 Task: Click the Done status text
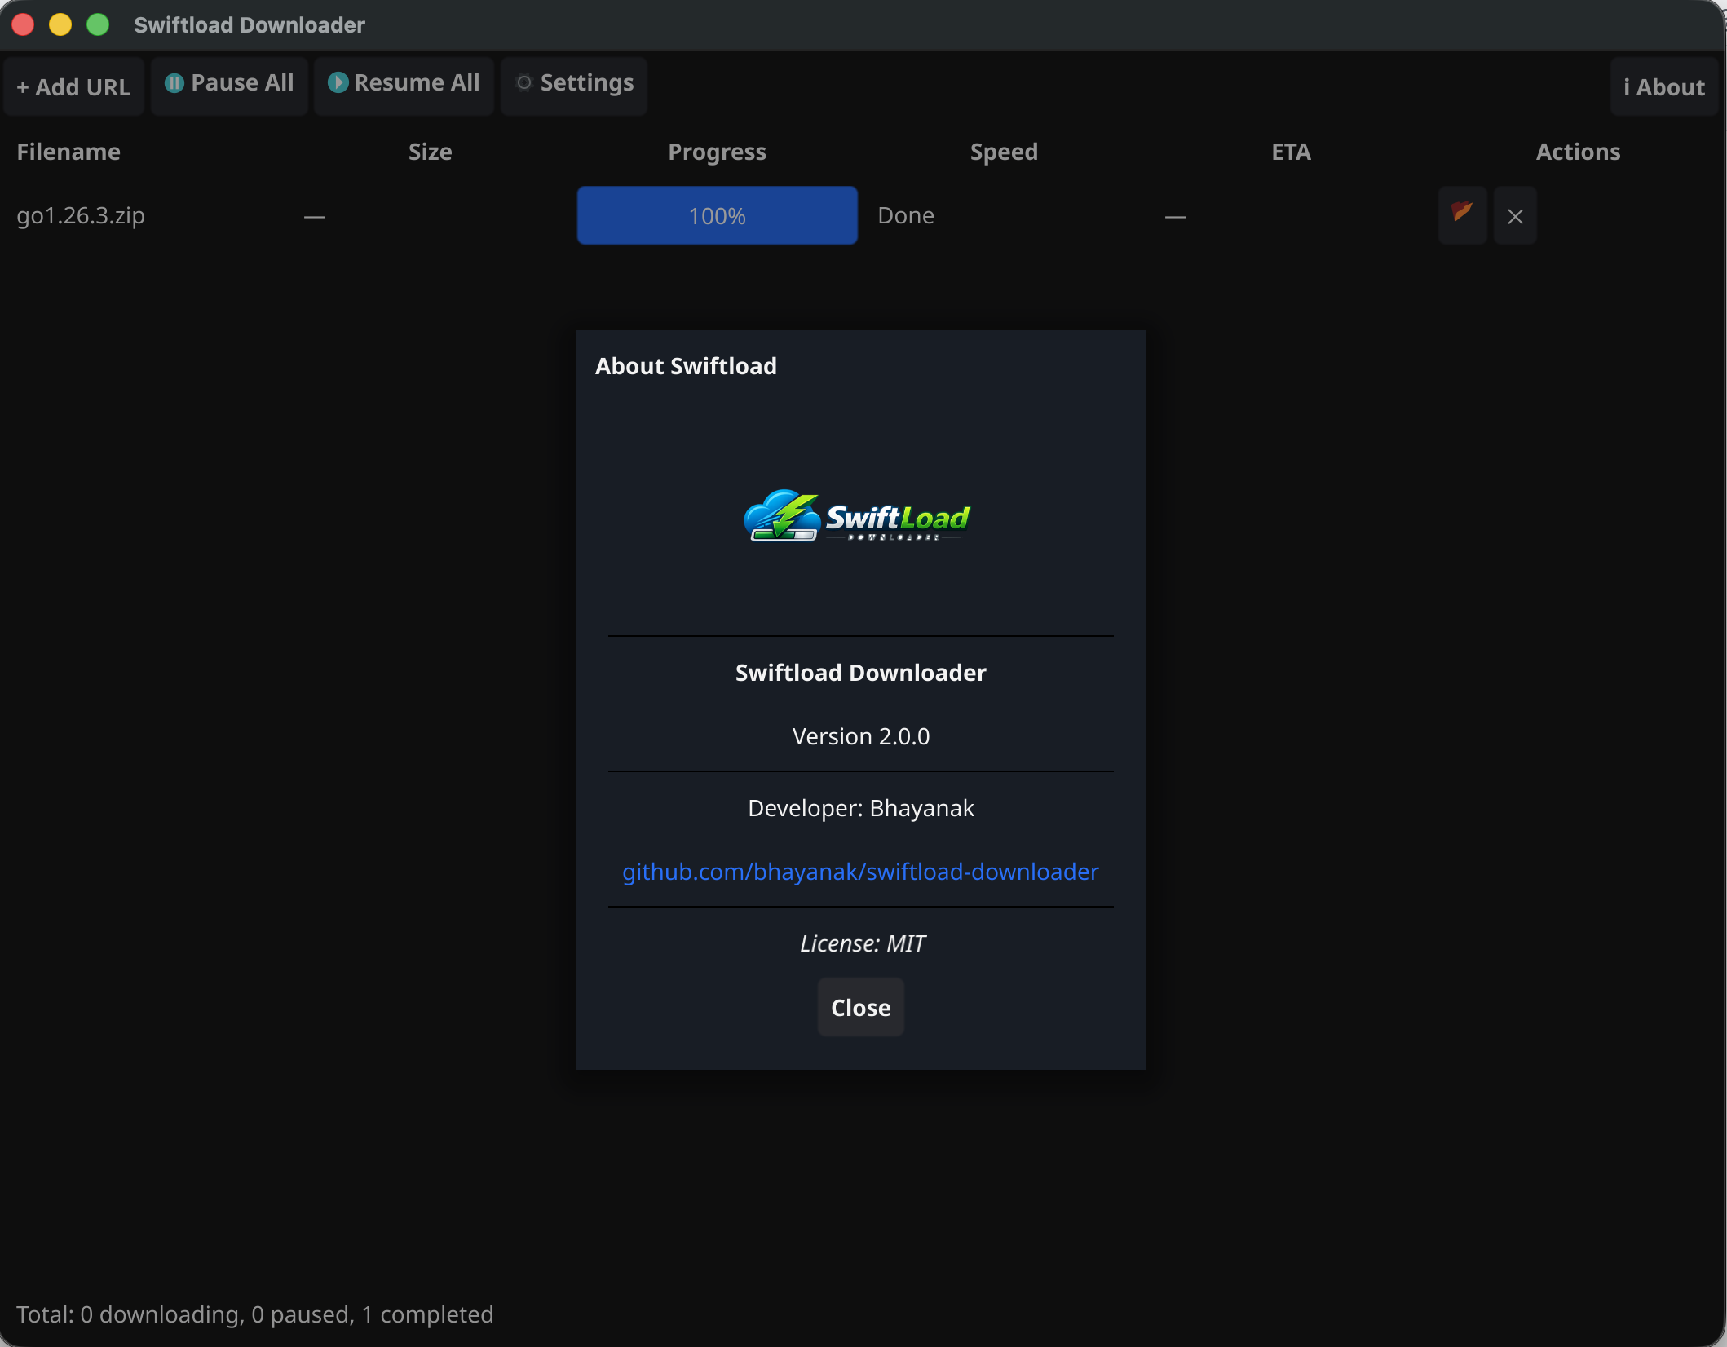coord(906,215)
